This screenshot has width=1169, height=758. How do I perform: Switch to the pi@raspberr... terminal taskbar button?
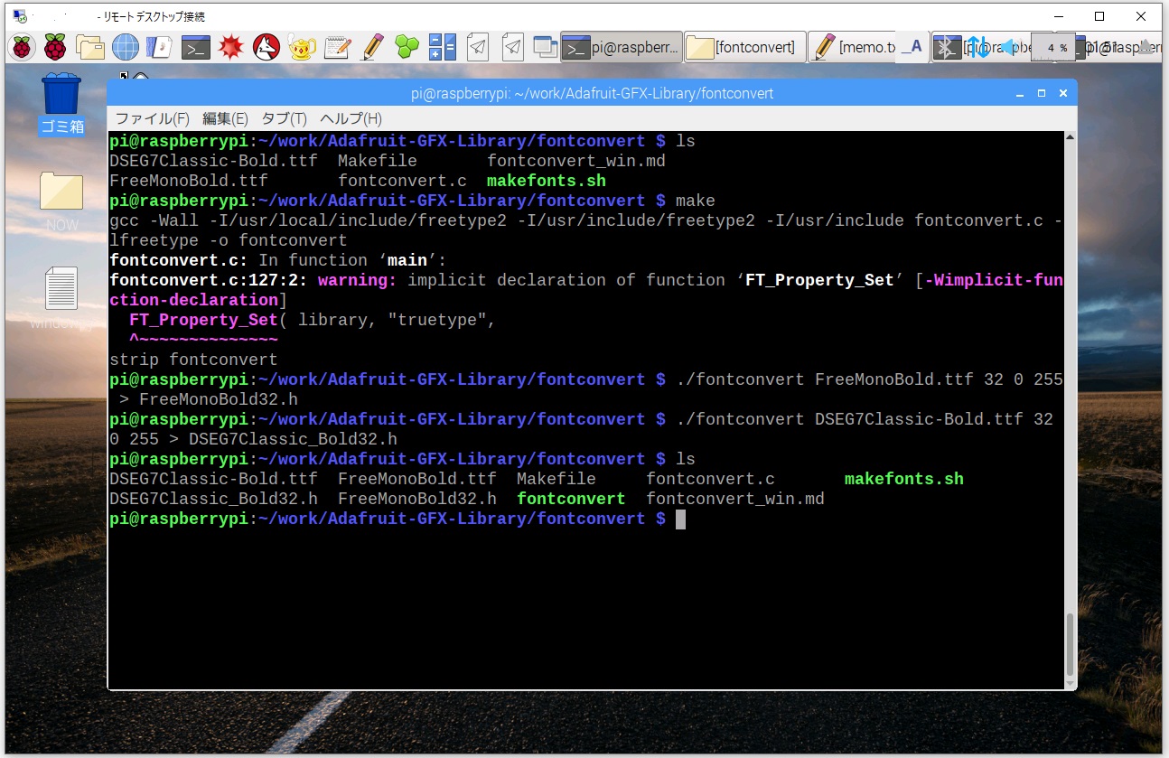(x=621, y=47)
